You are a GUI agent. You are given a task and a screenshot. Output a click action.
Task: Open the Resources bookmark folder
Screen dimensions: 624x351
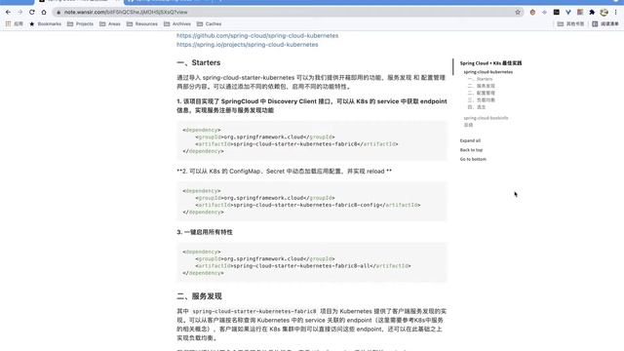(142, 23)
